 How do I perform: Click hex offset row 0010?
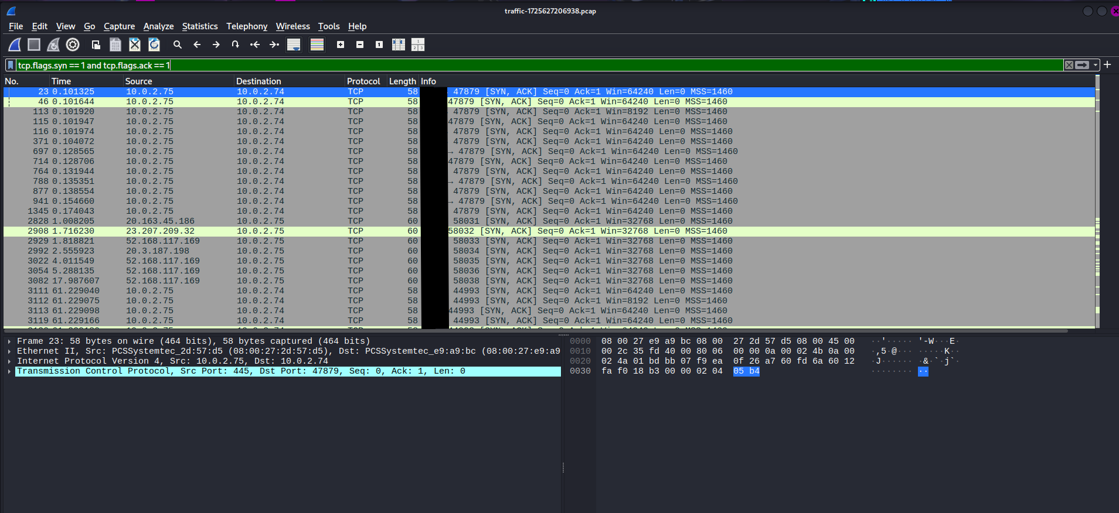point(580,351)
